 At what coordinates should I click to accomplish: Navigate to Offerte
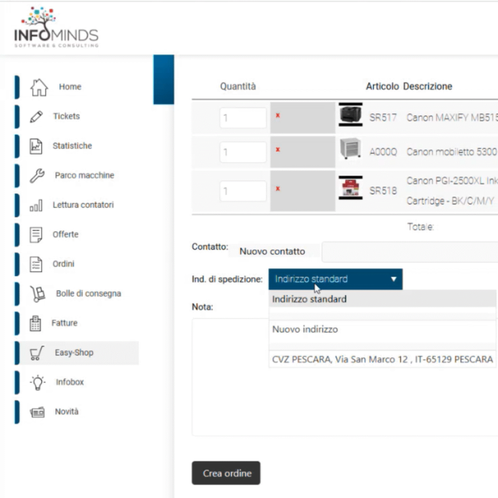66,234
